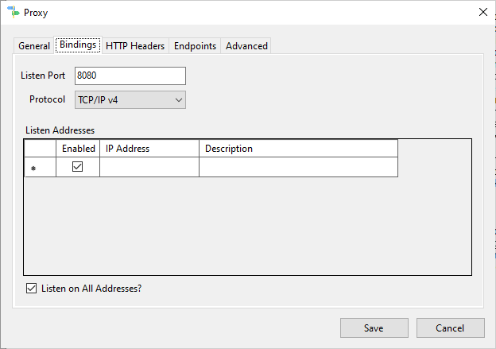Close the Proxy window

click(483, 13)
